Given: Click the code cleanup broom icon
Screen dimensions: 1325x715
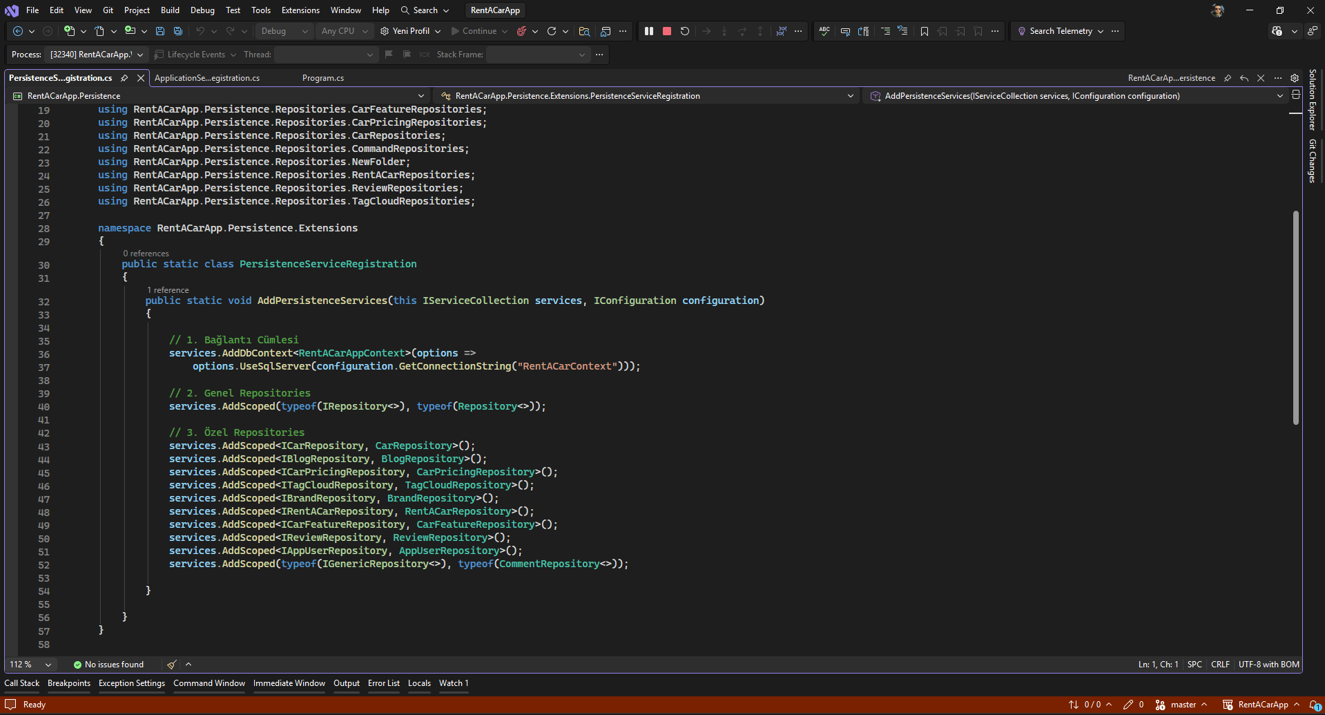Looking at the screenshot, I should (172, 665).
